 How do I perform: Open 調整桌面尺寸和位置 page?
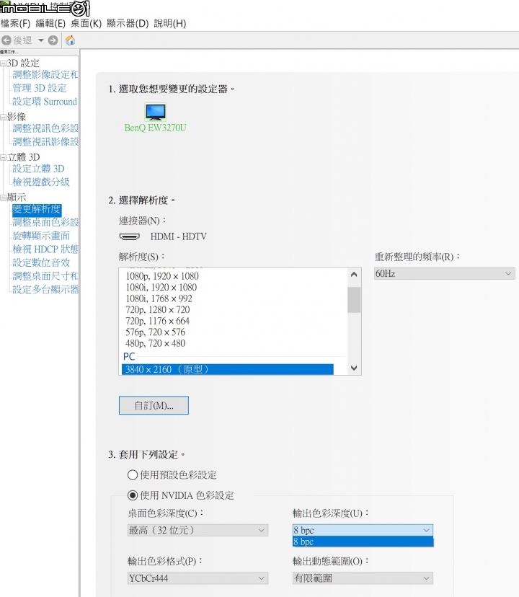tap(45, 276)
